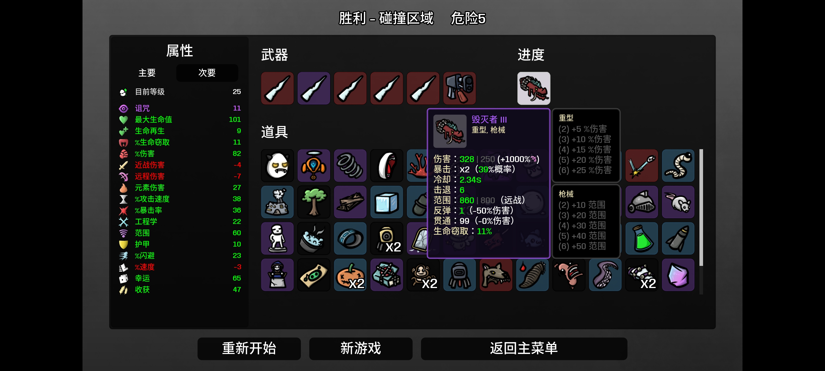Screen dimensions: 825x371
Task: Select the green tree item
Action: pos(313,202)
